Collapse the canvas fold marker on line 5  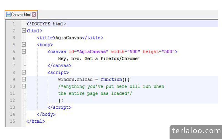[x=24, y=51]
